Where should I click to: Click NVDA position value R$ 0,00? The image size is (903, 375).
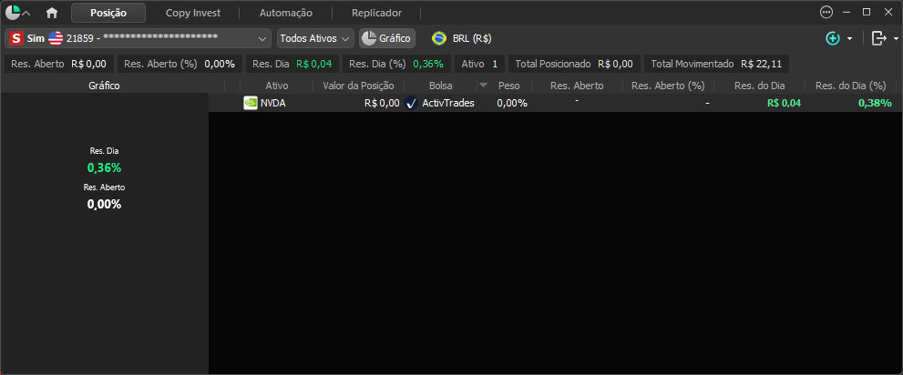coord(382,103)
